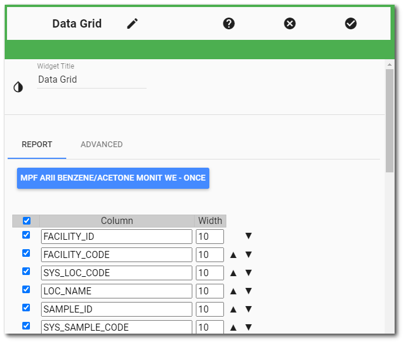The height and width of the screenshot is (343, 404).
Task: Edit the FACILITY_CODE column name field
Action: coord(117,254)
